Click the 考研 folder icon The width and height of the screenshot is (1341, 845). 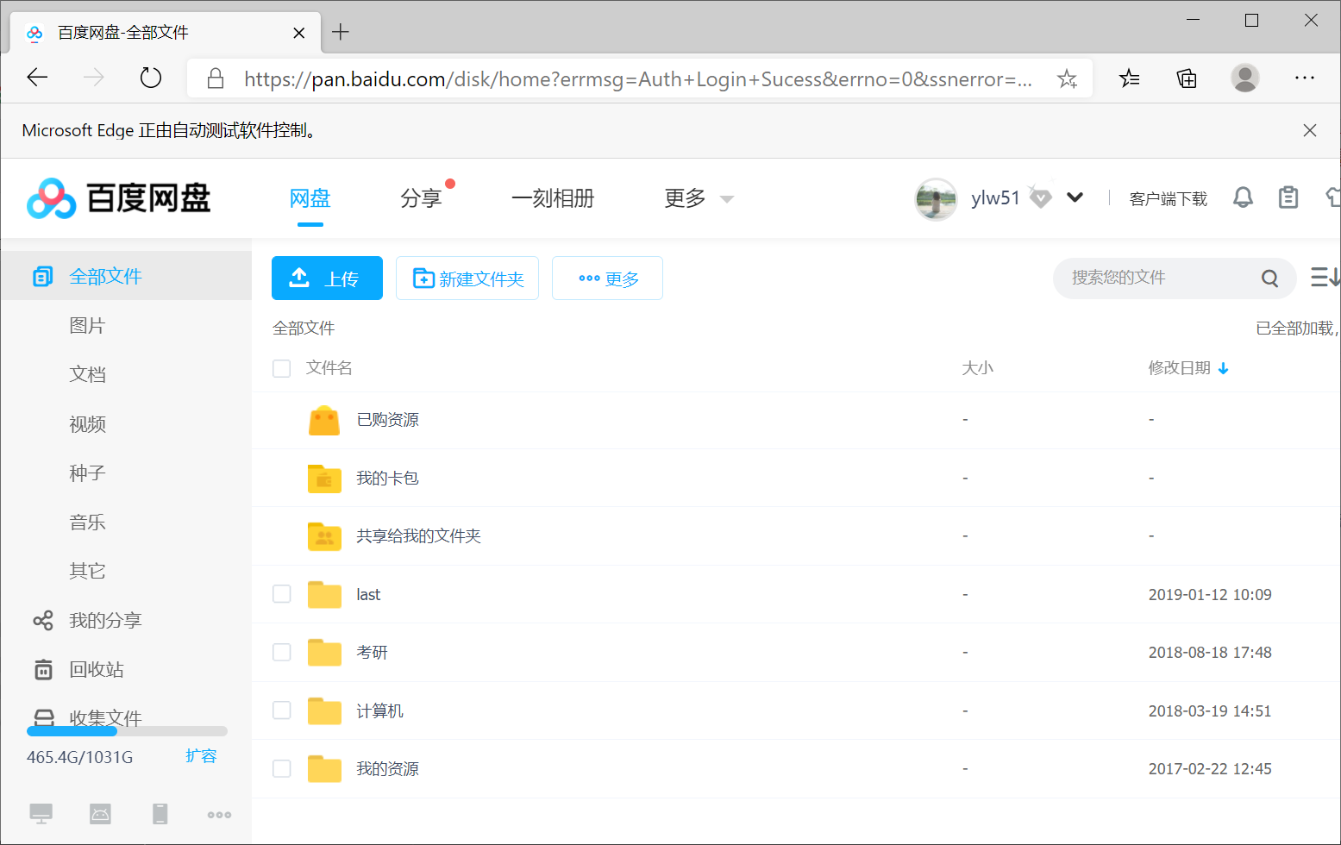click(324, 653)
